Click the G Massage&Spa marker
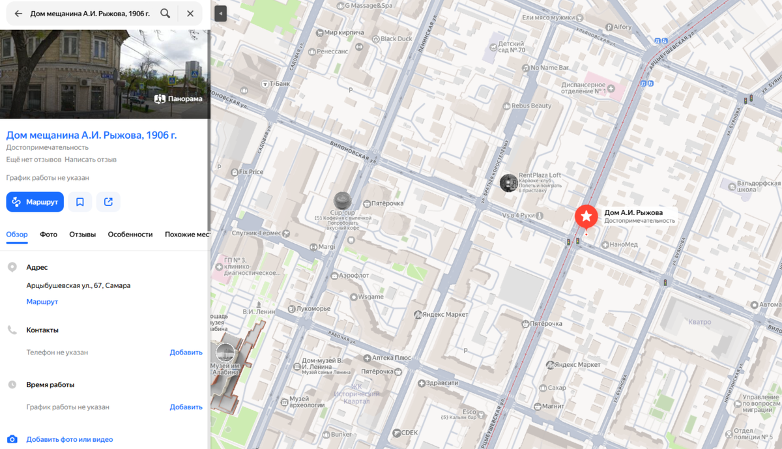 (x=340, y=5)
